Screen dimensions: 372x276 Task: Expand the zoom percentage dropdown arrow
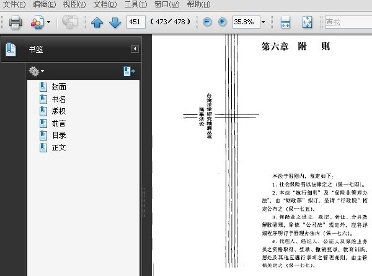263,22
